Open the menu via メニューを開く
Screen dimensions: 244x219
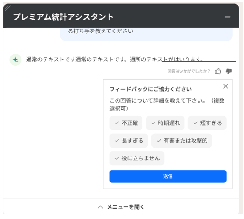121,207
